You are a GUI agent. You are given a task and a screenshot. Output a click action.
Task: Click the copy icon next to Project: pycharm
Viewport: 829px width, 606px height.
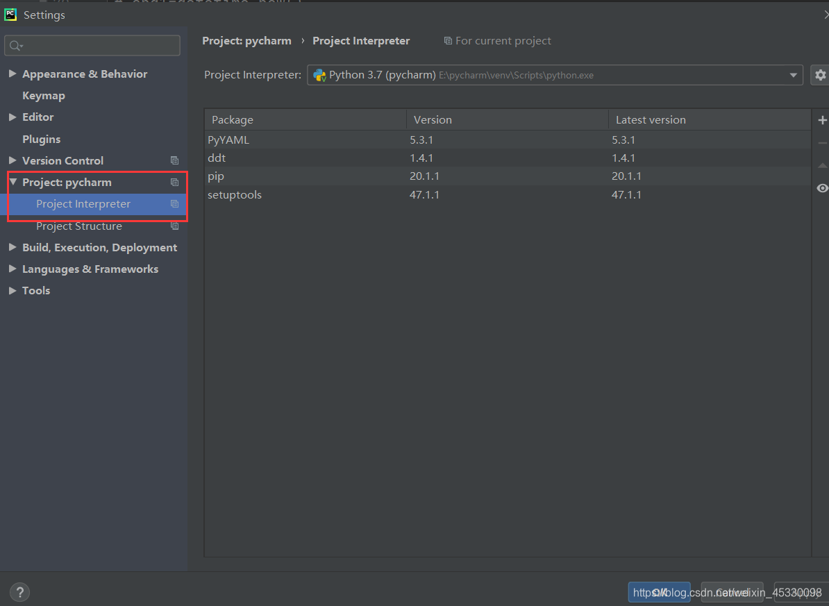[174, 183]
